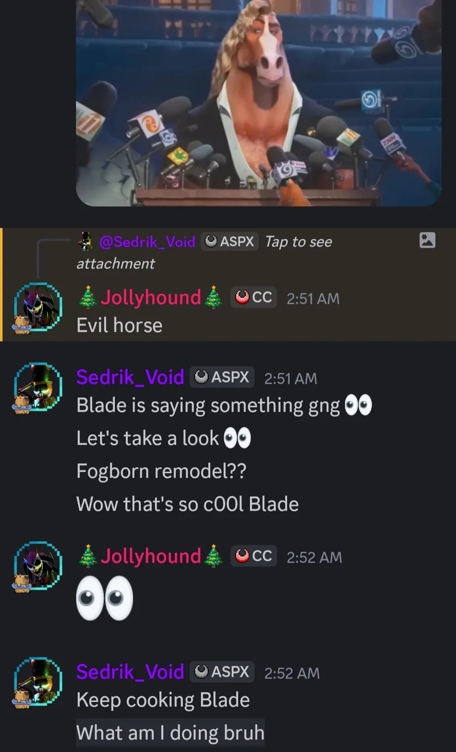This screenshot has height=752, width=456.
Task: Open Jollyhound's avatar on Evil horse message
Action: 38,308
